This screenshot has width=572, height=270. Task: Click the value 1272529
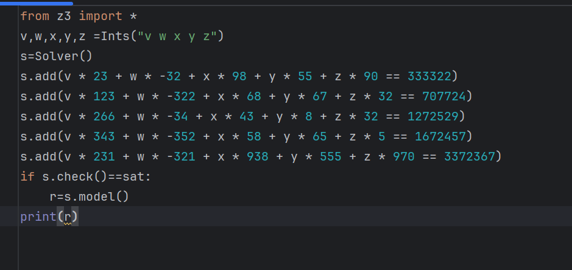(433, 117)
